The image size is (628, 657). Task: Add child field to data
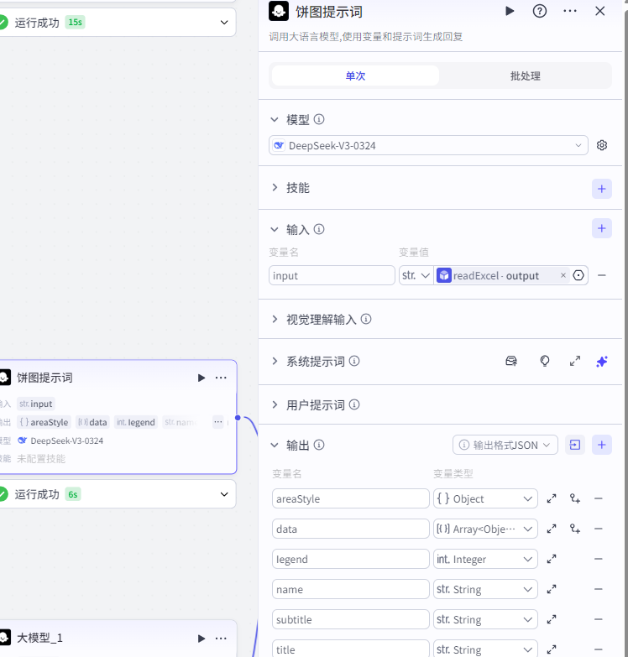tap(575, 529)
